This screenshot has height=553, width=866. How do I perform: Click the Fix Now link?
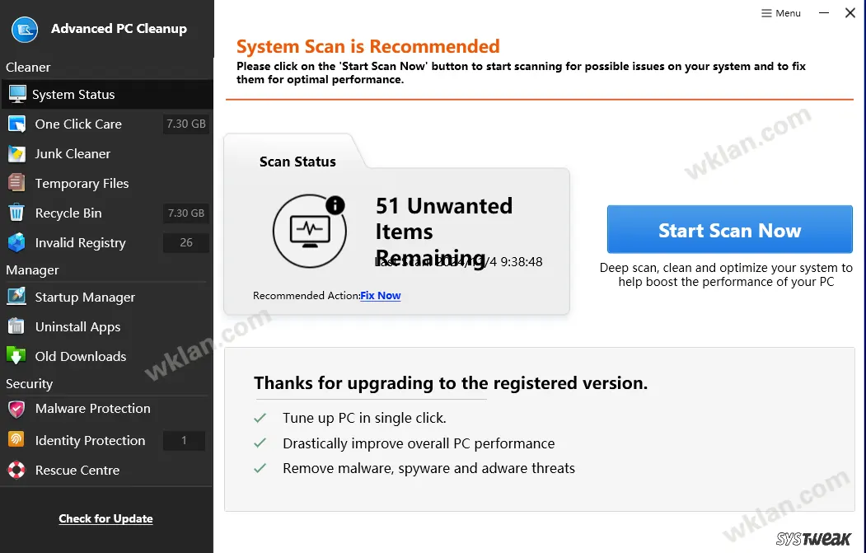(x=381, y=296)
